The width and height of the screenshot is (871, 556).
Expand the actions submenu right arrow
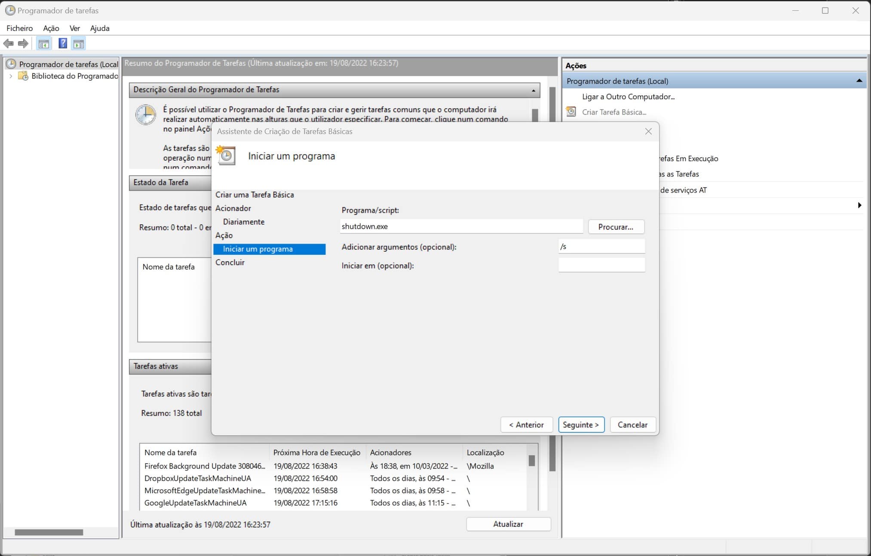pos(859,205)
